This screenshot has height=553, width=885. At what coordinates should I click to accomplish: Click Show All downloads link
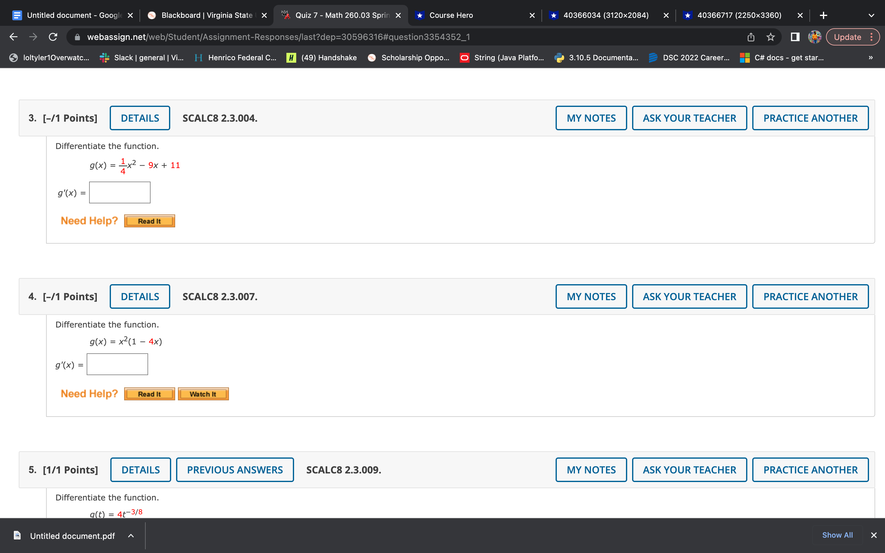coord(837,535)
